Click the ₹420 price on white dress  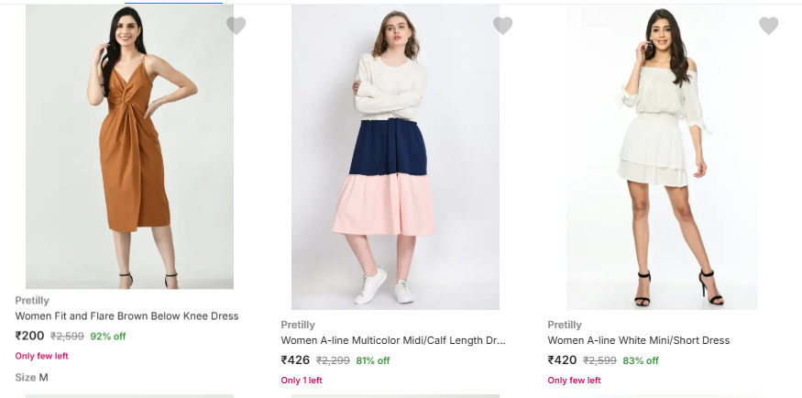[x=562, y=360]
